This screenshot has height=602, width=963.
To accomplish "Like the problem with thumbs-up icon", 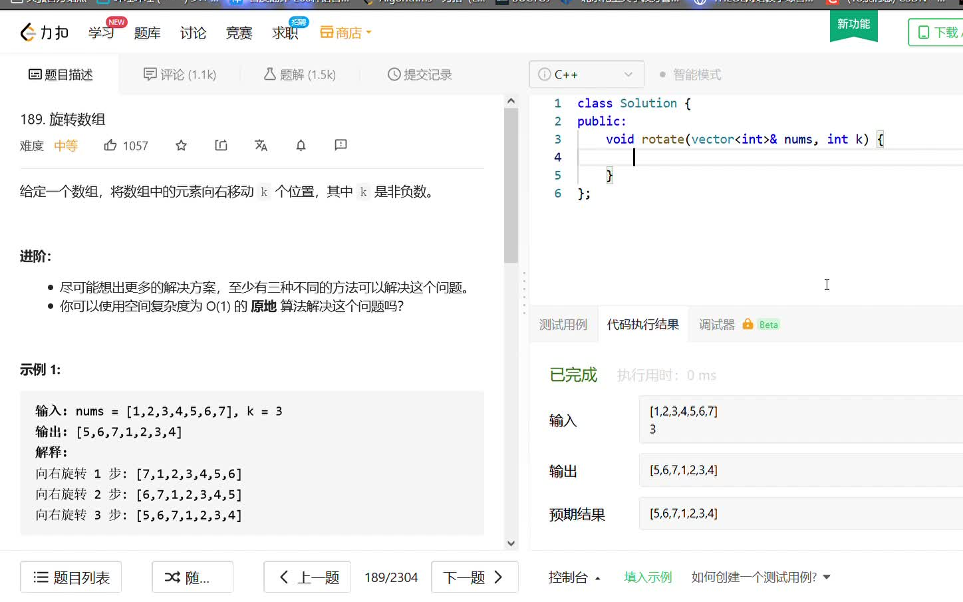I will (110, 145).
